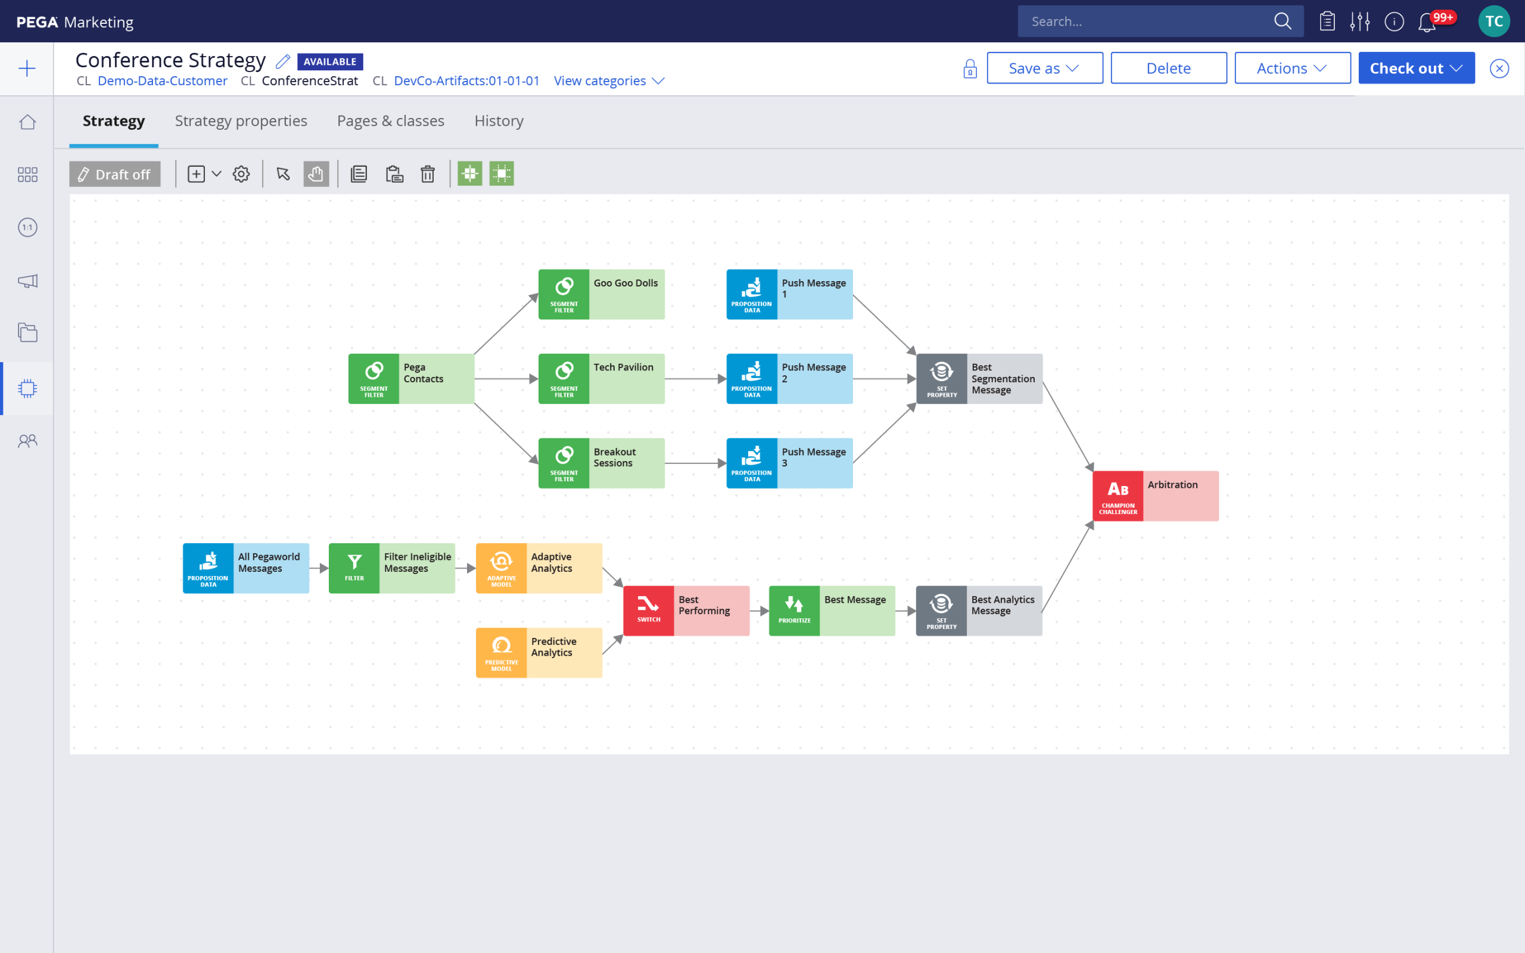Click the Proposition Data icon on Push Message 1
Screen dimensions: 1525x953
751,293
